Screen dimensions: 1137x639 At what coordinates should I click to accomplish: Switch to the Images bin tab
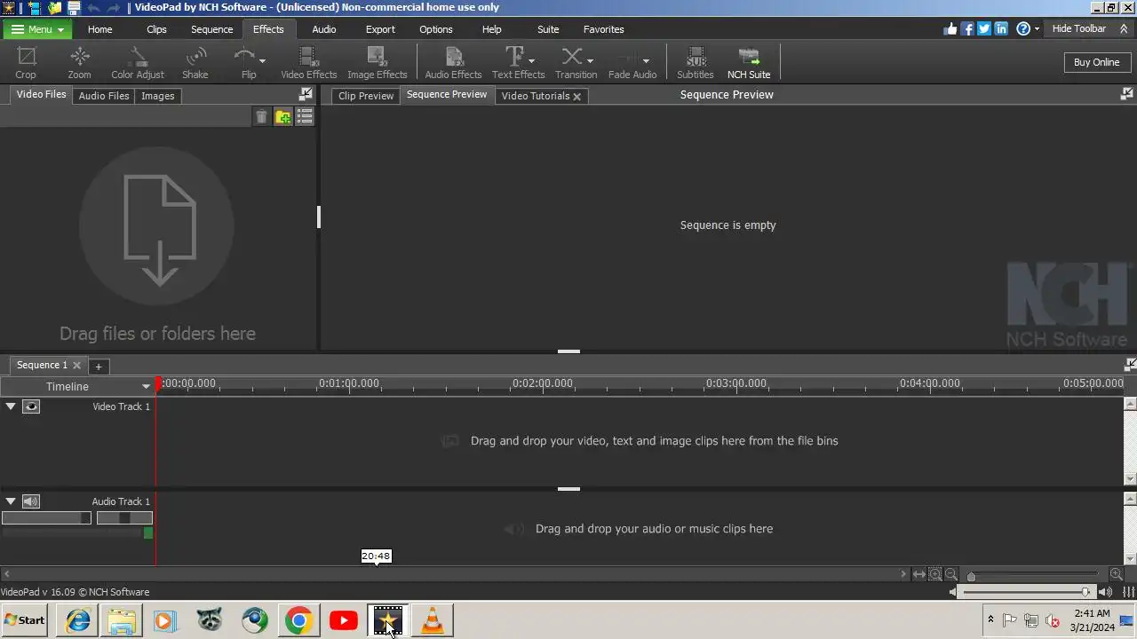(x=157, y=96)
